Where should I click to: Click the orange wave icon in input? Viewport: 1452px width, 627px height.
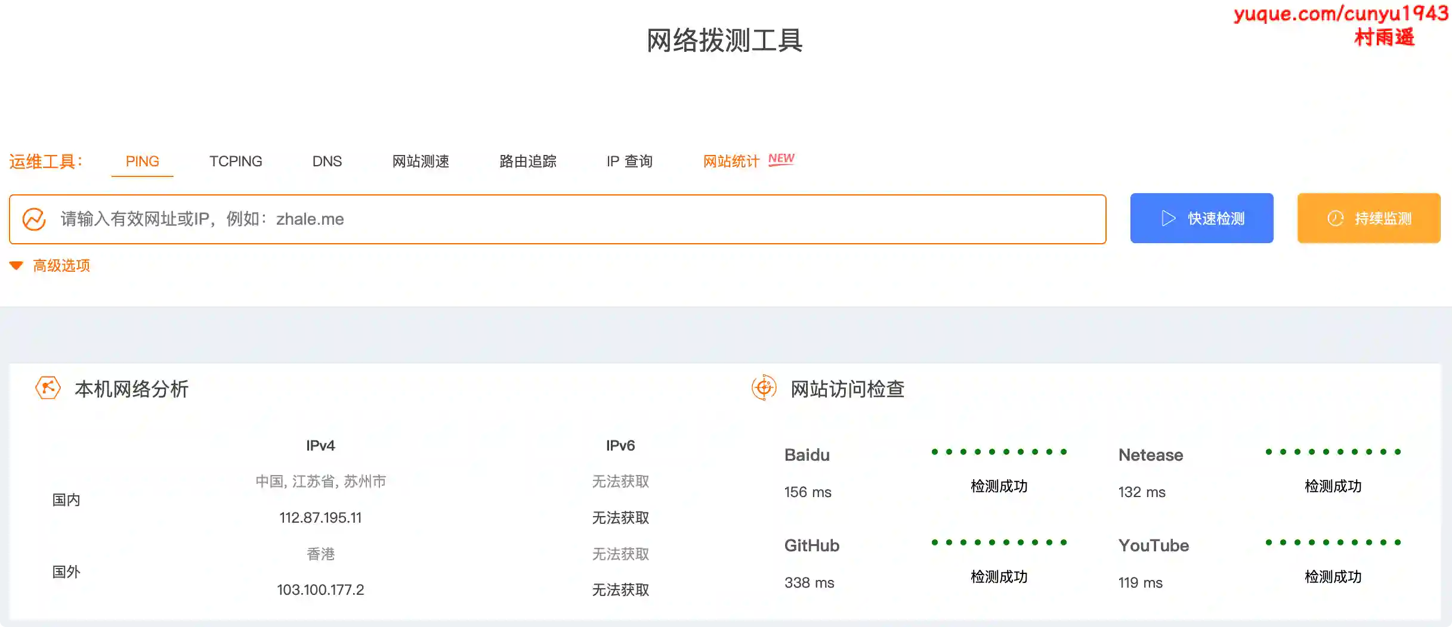coord(34,219)
